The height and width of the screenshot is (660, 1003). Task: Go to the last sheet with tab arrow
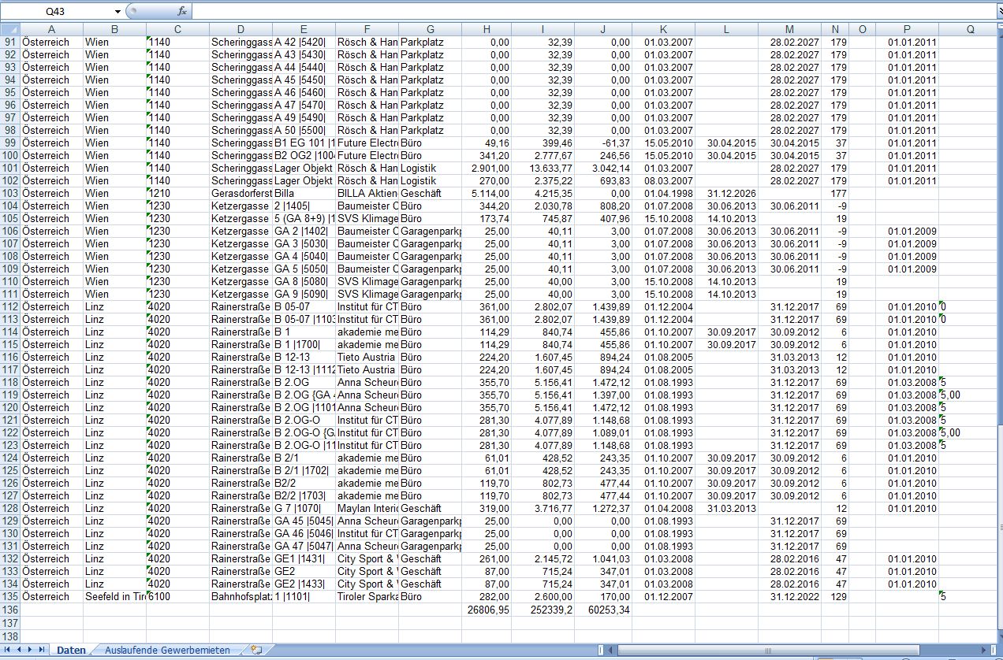42,650
